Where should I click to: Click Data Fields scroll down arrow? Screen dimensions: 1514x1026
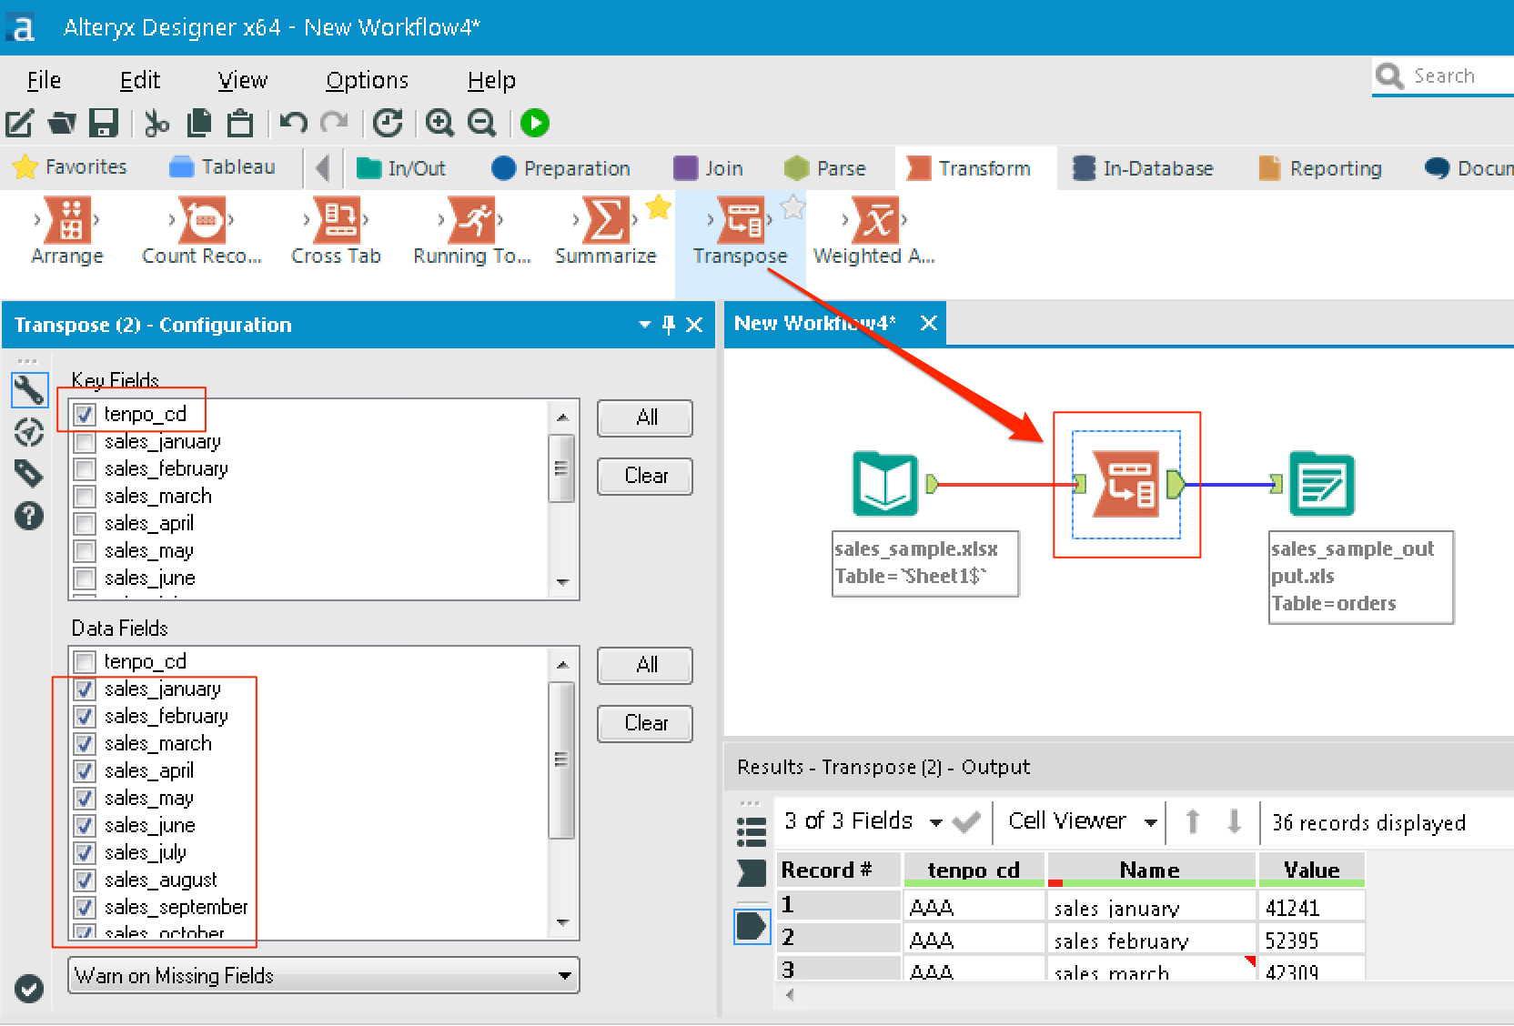[562, 922]
